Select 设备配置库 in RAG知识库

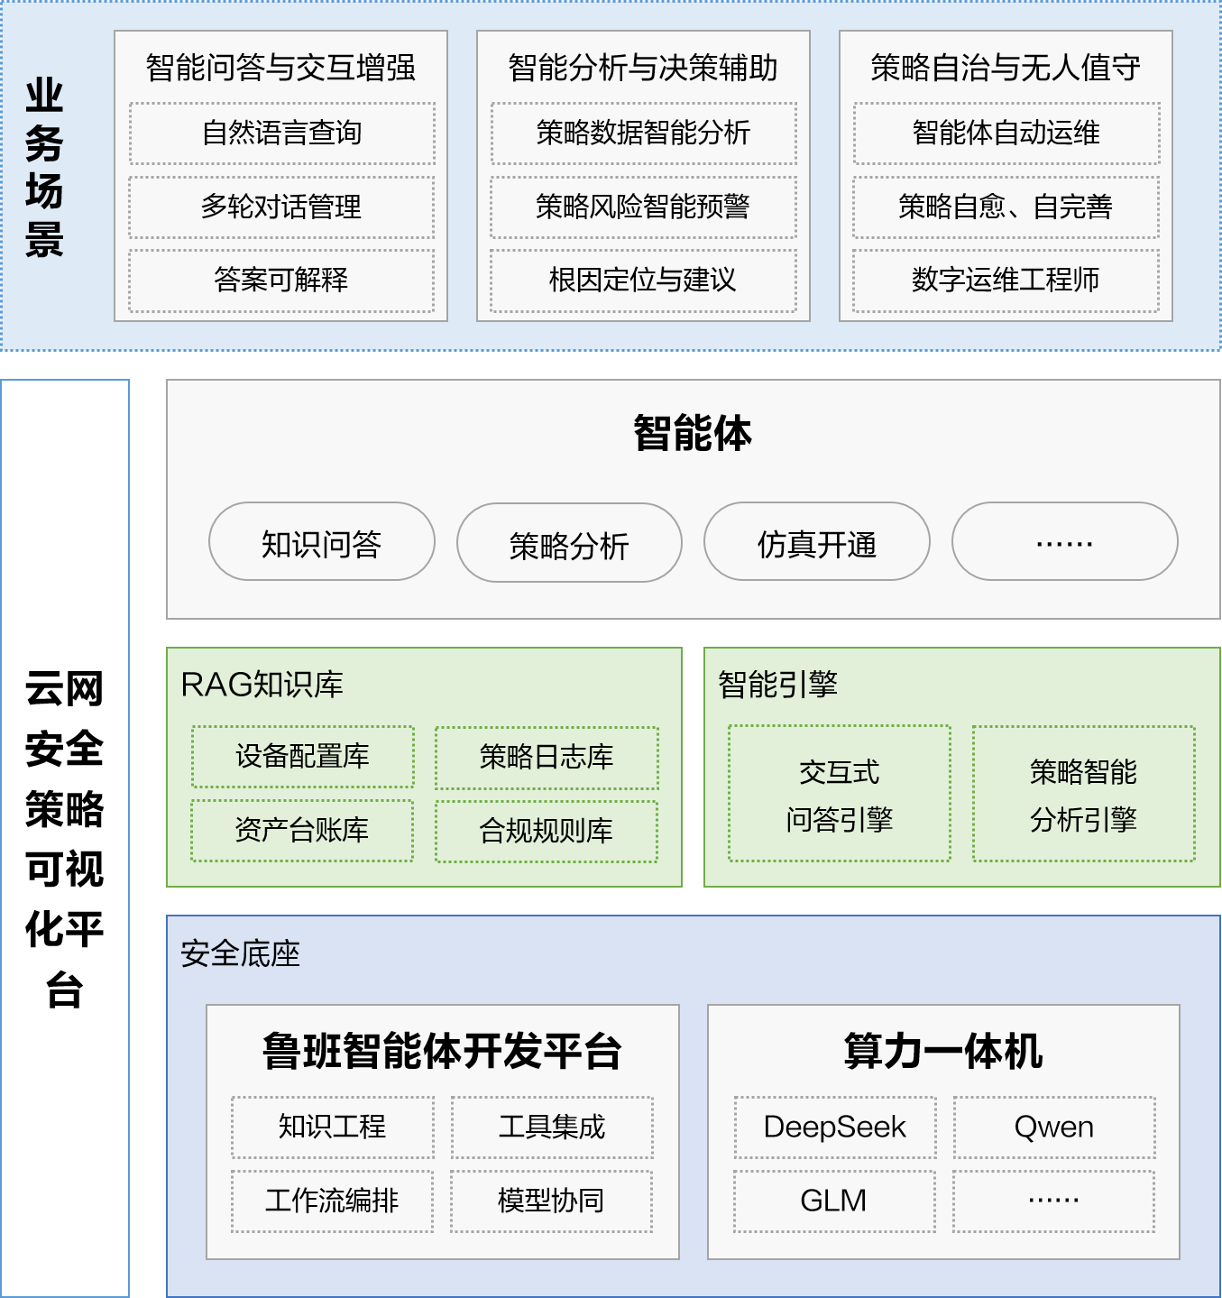click(x=303, y=757)
